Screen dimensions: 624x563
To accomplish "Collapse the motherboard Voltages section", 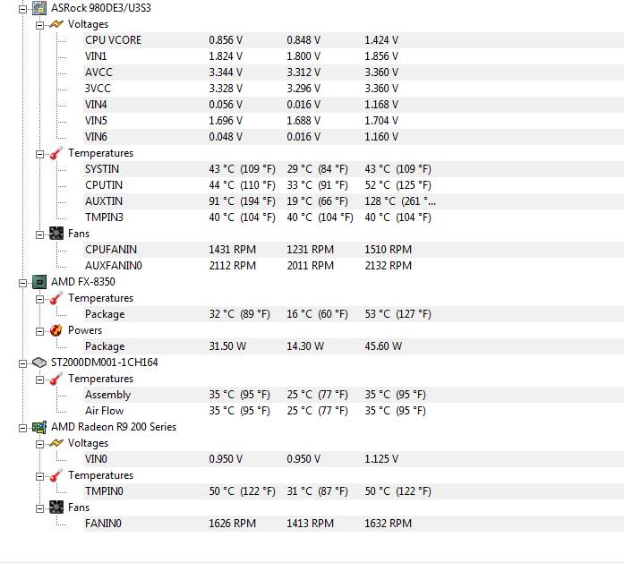I will (x=39, y=25).
